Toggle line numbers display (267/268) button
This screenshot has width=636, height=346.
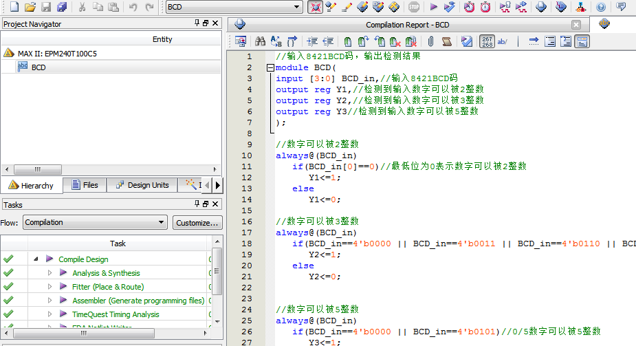tap(486, 42)
